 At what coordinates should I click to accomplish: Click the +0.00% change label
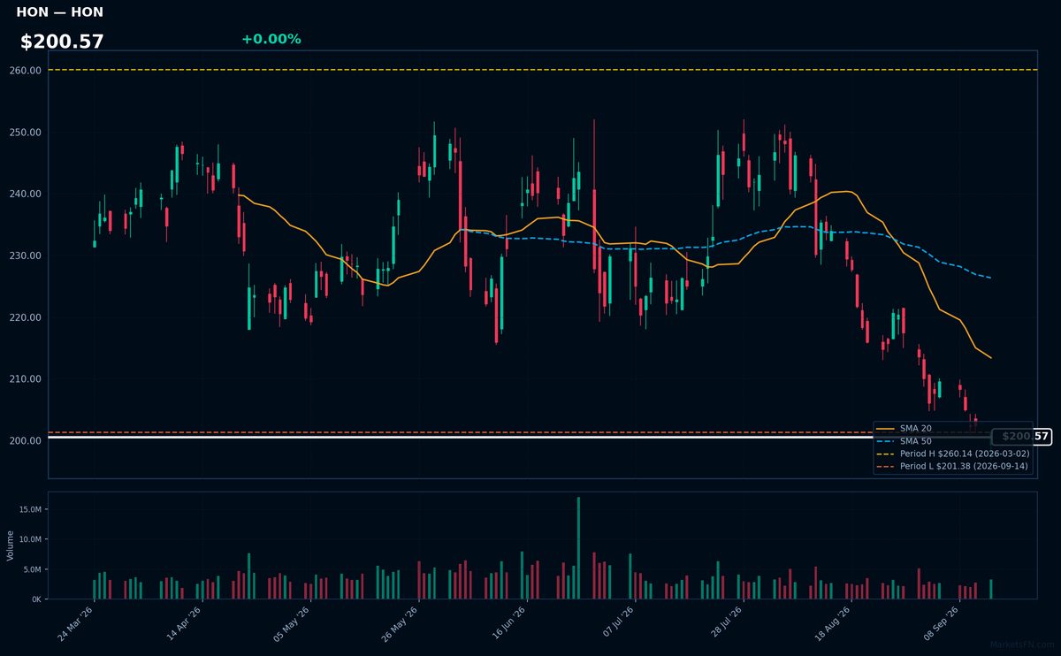271,39
